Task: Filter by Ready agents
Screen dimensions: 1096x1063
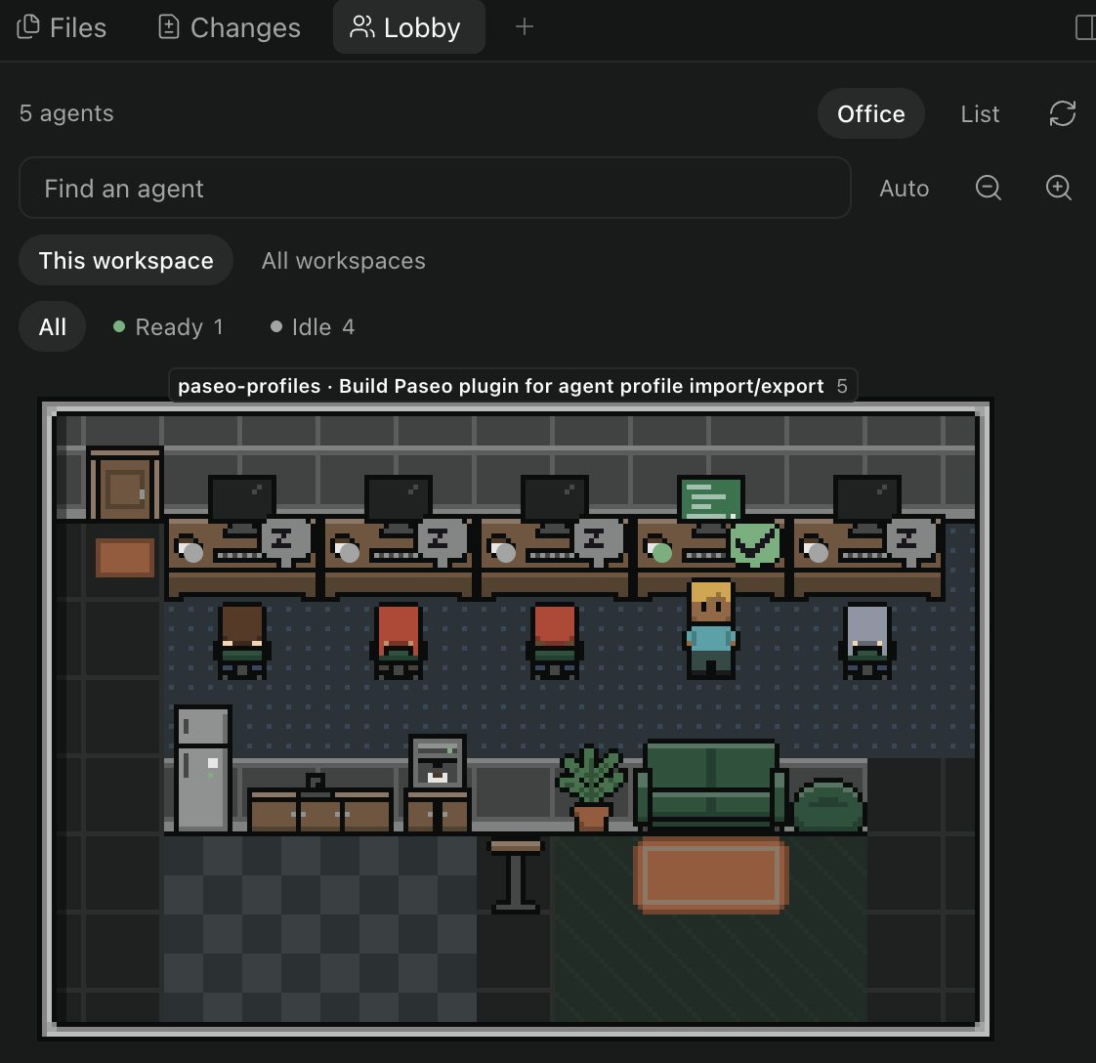Action: [168, 326]
